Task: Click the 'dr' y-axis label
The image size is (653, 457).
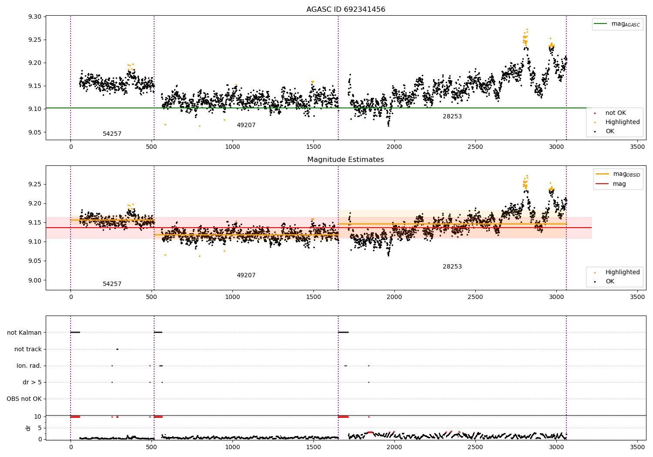Action: [x=28, y=428]
